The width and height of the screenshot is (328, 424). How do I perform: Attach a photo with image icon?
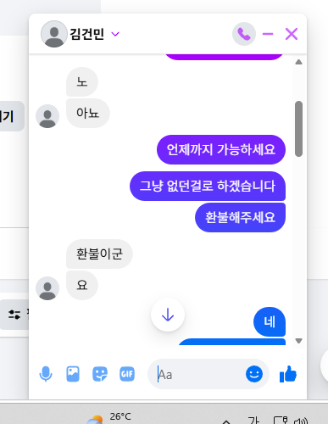73,374
